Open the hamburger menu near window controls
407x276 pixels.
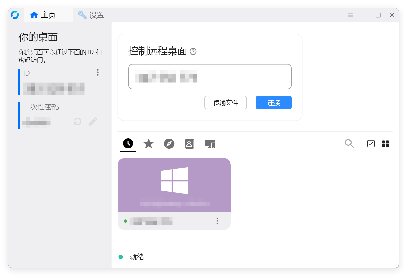click(x=350, y=15)
